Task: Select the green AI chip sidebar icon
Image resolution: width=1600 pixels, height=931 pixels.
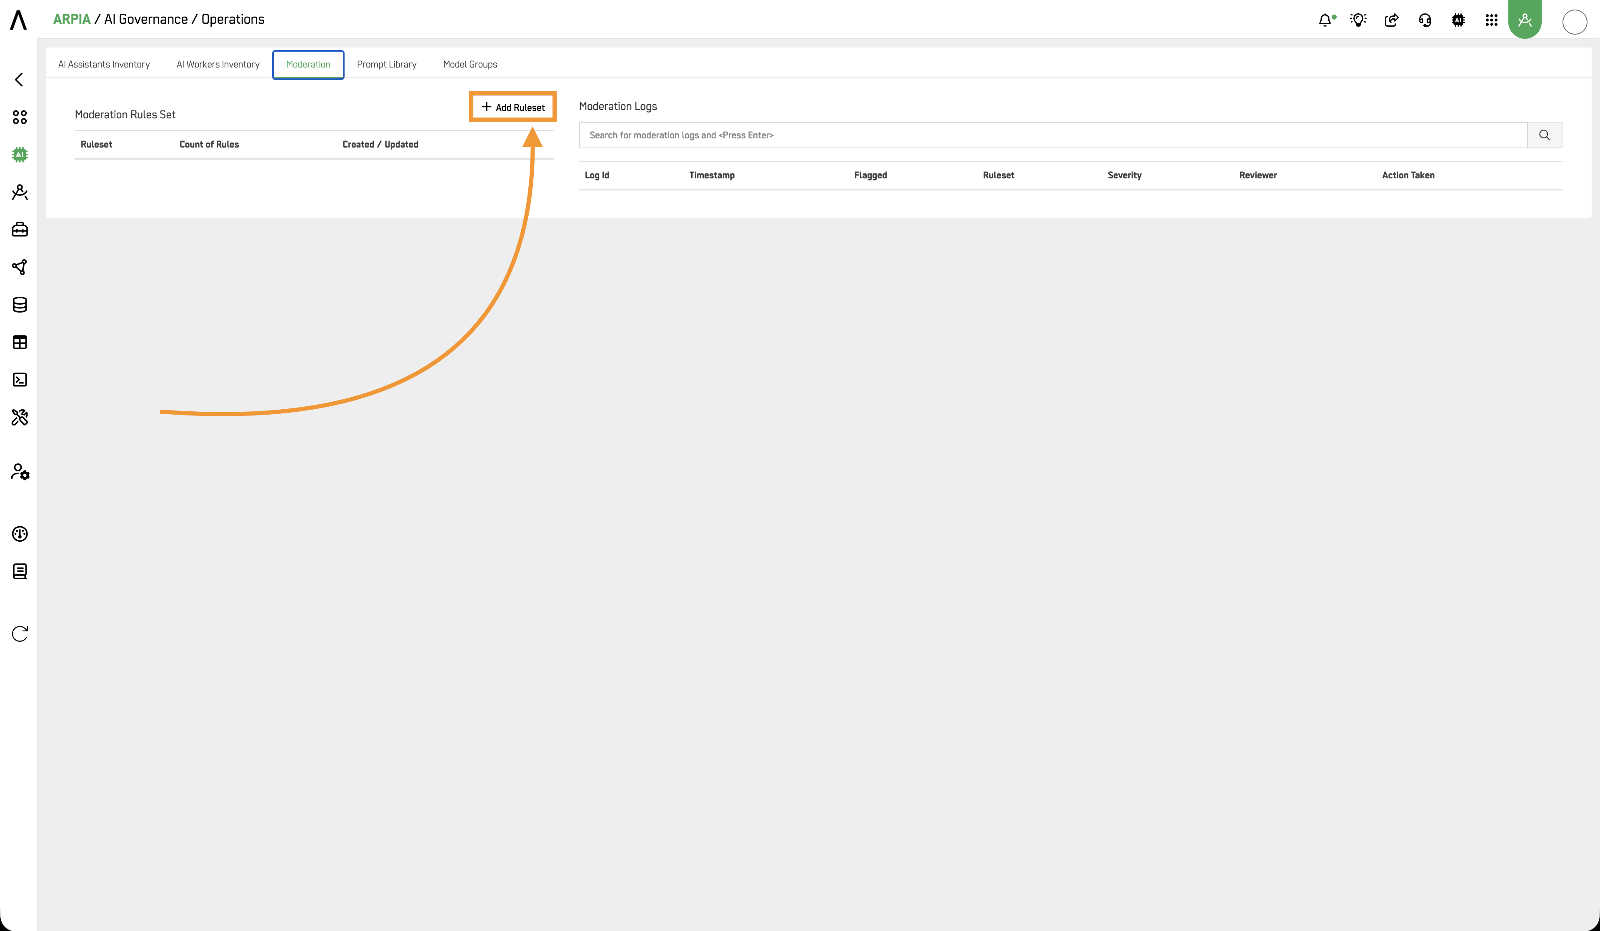Action: (x=20, y=154)
